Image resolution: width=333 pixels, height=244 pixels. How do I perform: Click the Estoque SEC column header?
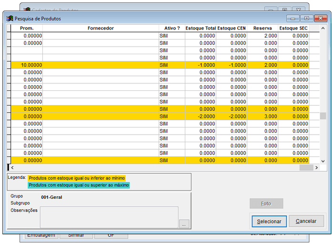coord(293,28)
